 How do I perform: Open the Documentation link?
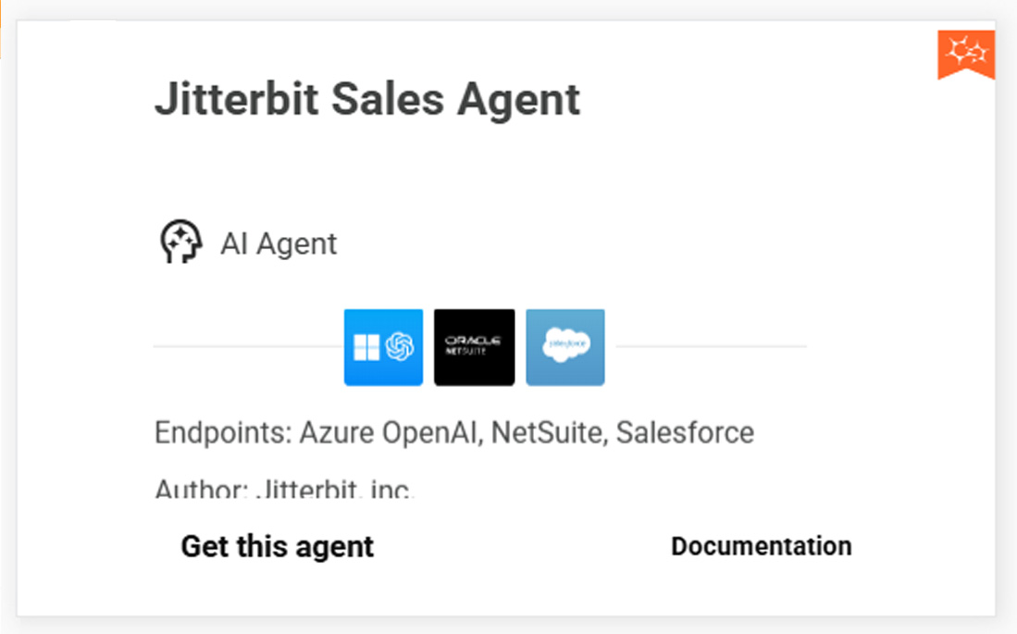(761, 546)
